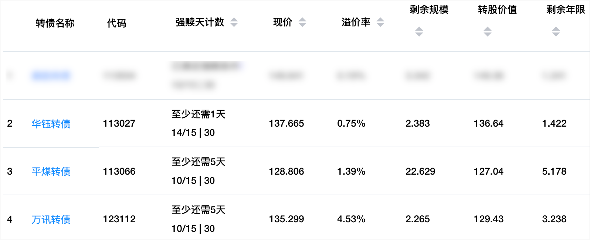Image resolution: width=590 pixels, height=240 pixels.
Task: Select bond code 113066 cell
Action: pyautogui.click(x=119, y=172)
